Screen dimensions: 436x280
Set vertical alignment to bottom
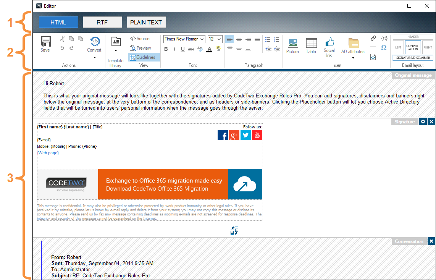point(248,50)
